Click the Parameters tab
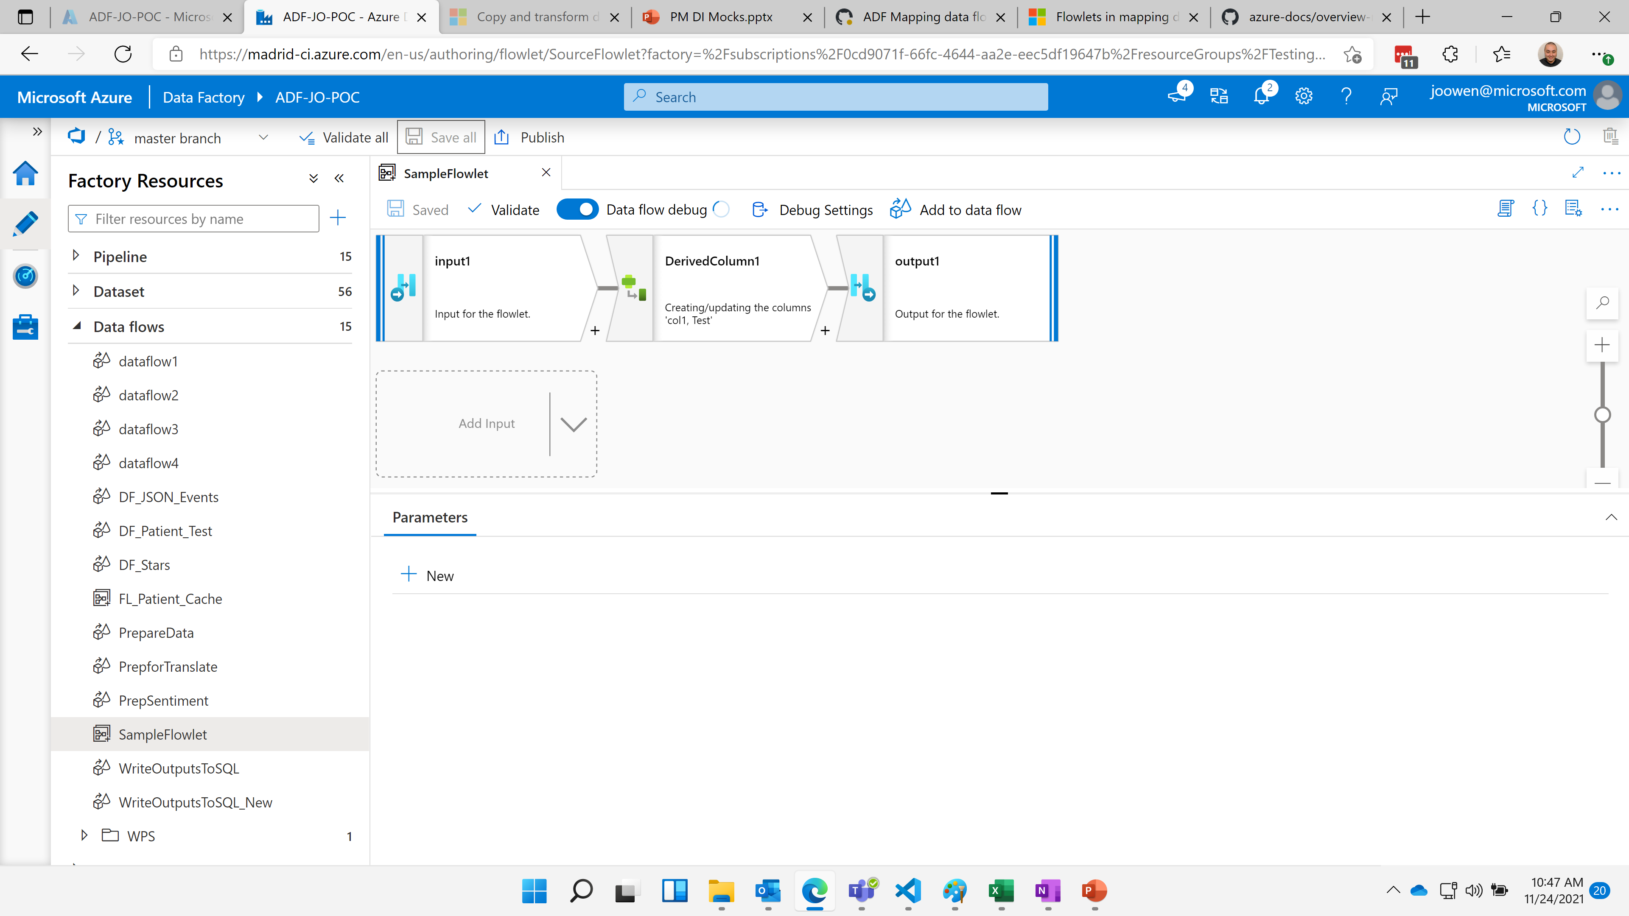Image resolution: width=1629 pixels, height=916 pixels. tap(430, 517)
